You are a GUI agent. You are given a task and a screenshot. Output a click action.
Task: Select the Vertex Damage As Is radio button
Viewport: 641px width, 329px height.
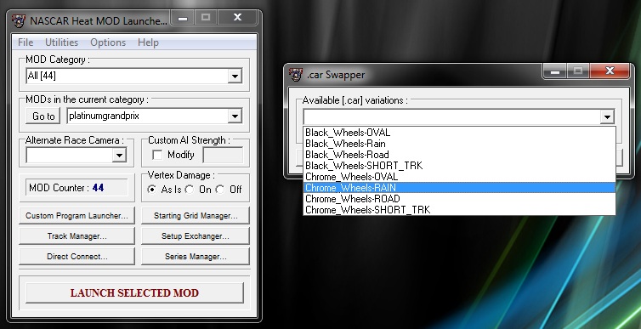(151, 190)
